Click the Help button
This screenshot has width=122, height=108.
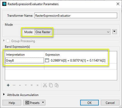pos(12,103)
